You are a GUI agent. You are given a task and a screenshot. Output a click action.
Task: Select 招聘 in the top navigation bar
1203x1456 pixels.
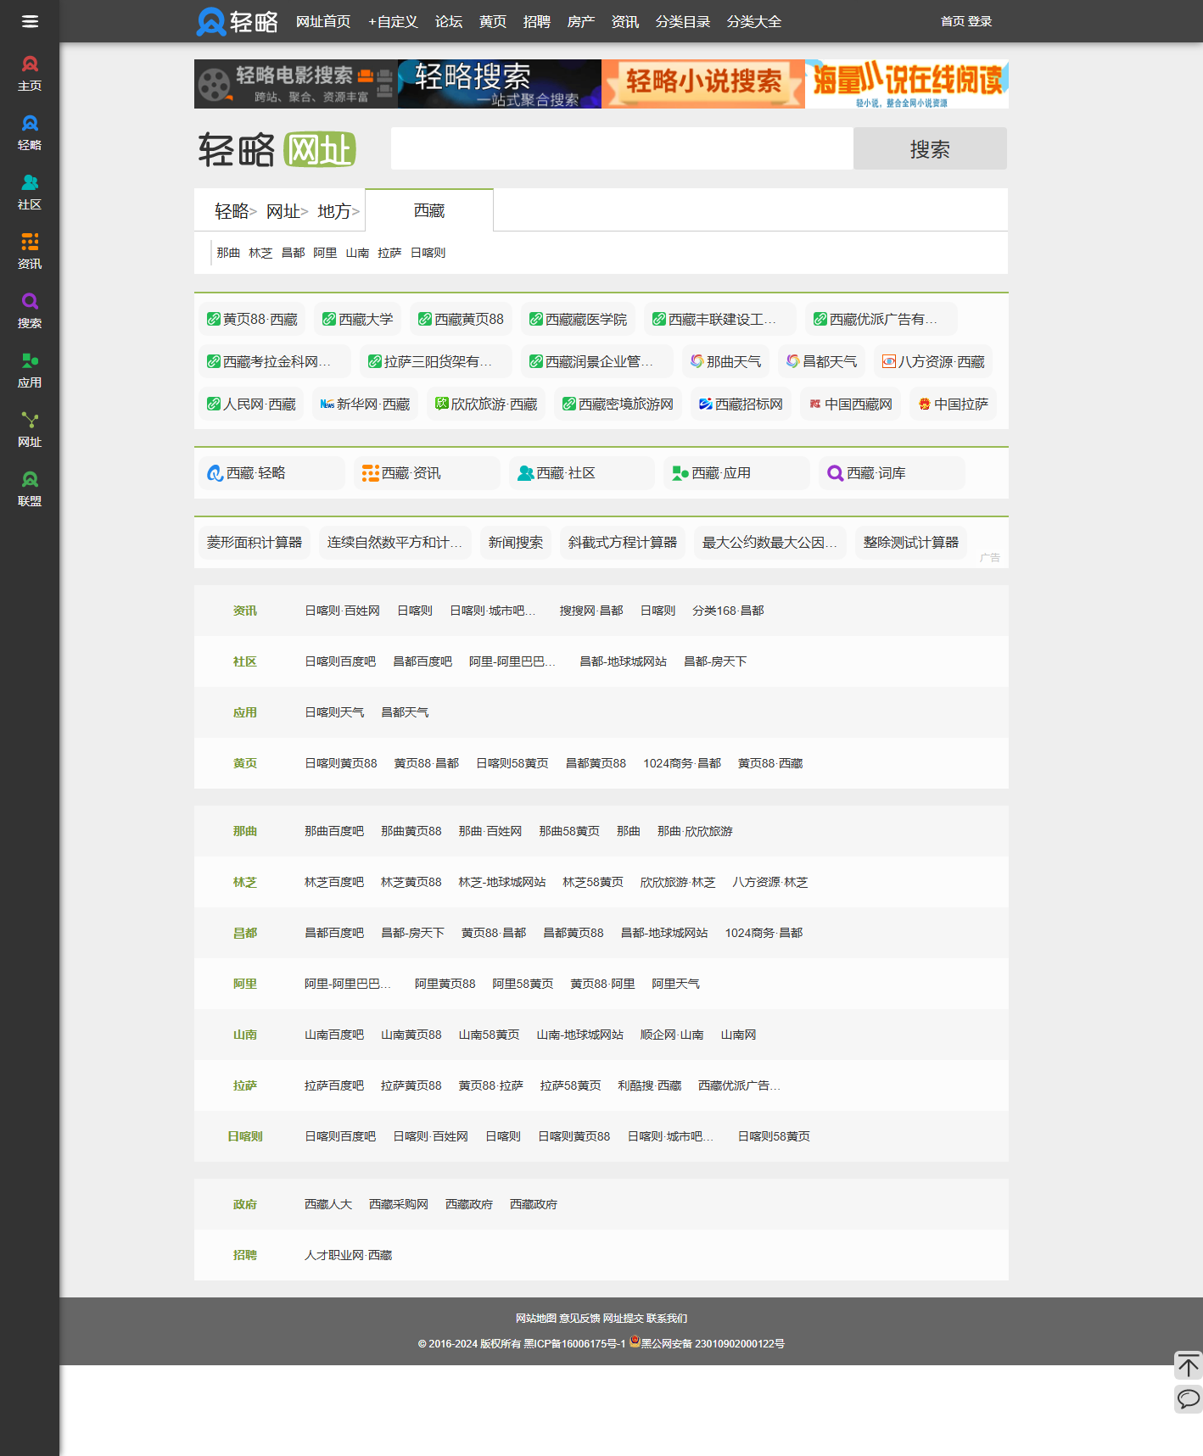[536, 22]
